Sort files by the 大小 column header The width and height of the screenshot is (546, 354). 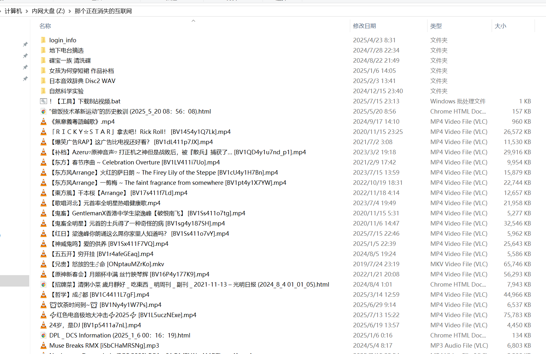coord(501,26)
